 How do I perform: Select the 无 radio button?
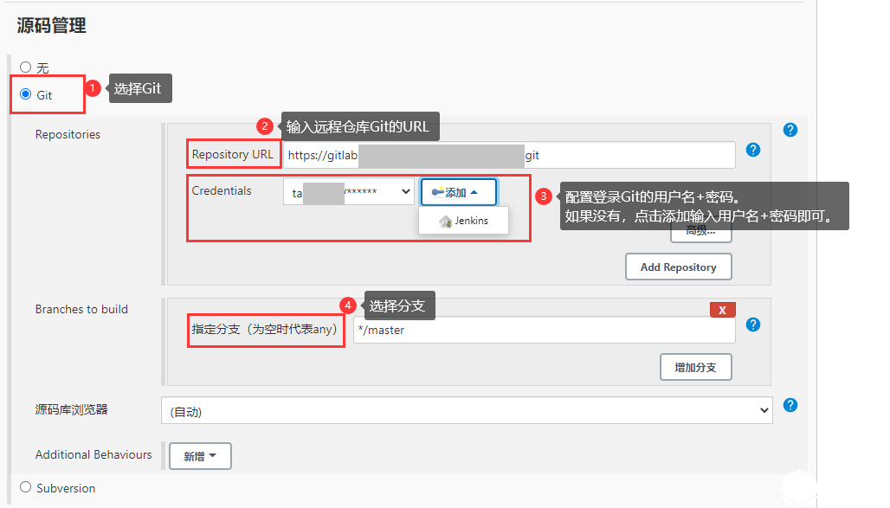coord(25,67)
